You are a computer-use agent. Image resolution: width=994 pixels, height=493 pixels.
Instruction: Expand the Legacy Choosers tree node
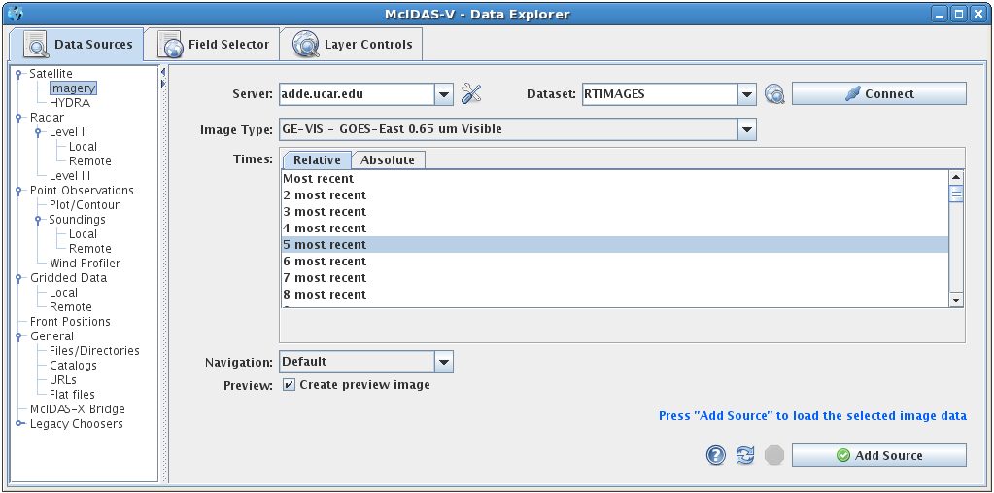point(20,424)
